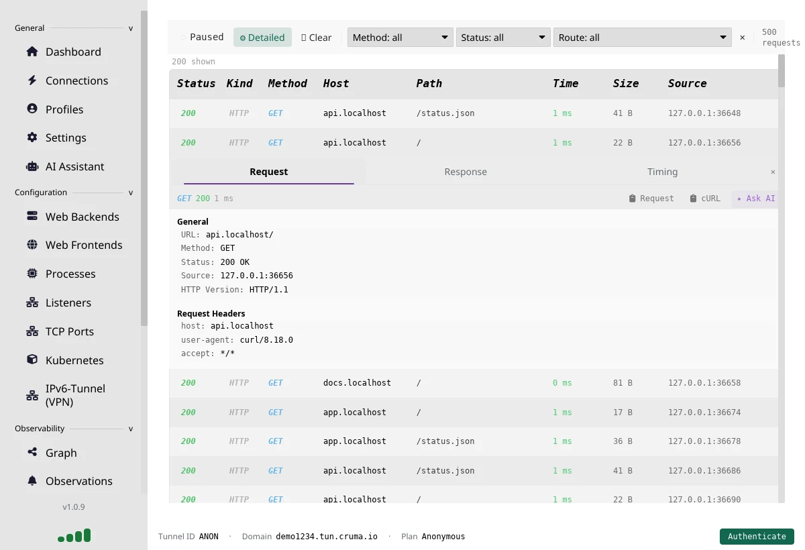Open Dashboard menu label
Viewport: 805px width, 550px height.
(x=73, y=52)
